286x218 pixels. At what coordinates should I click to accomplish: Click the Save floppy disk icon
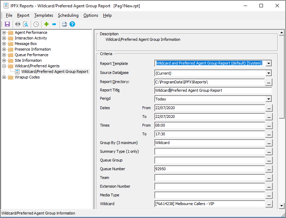pos(7,24)
